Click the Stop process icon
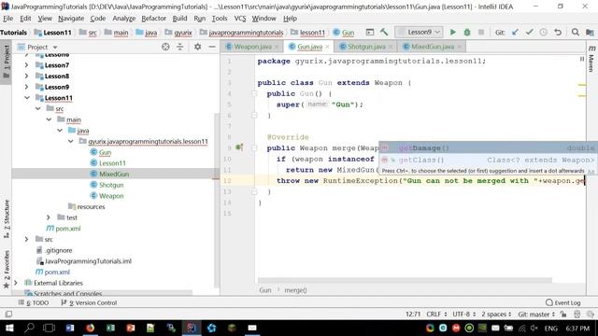This screenshot has width=598, height=336. pyautogui.click(x=481, y=33)
